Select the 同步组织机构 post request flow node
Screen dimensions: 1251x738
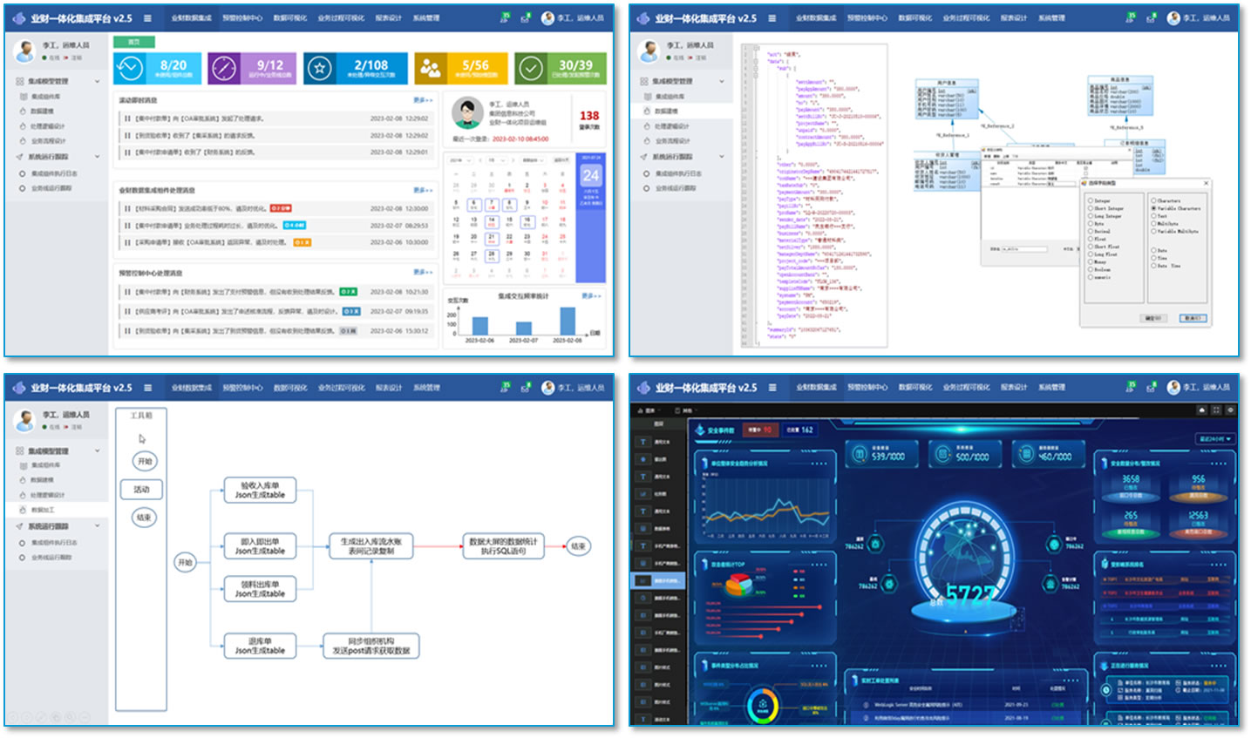pos(371,646)
